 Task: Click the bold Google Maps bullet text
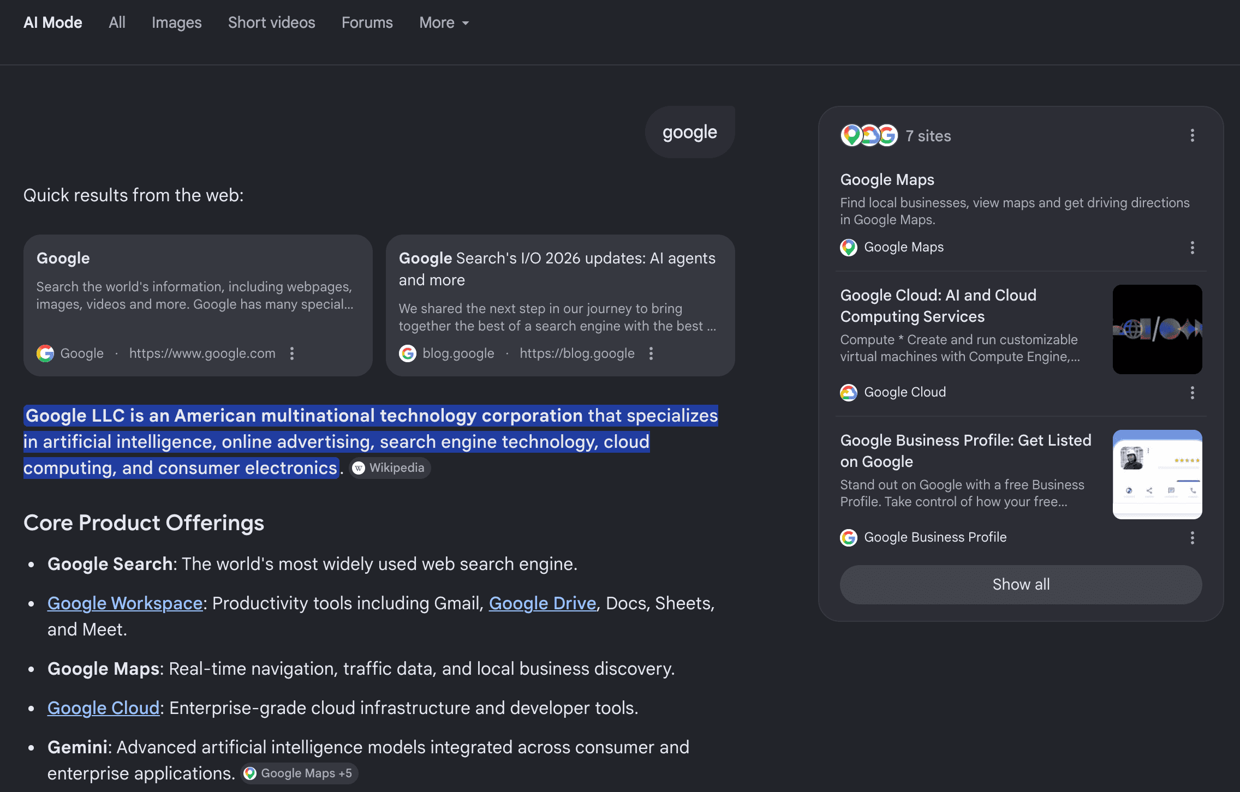pyautogui.click(x=103, y=669)
